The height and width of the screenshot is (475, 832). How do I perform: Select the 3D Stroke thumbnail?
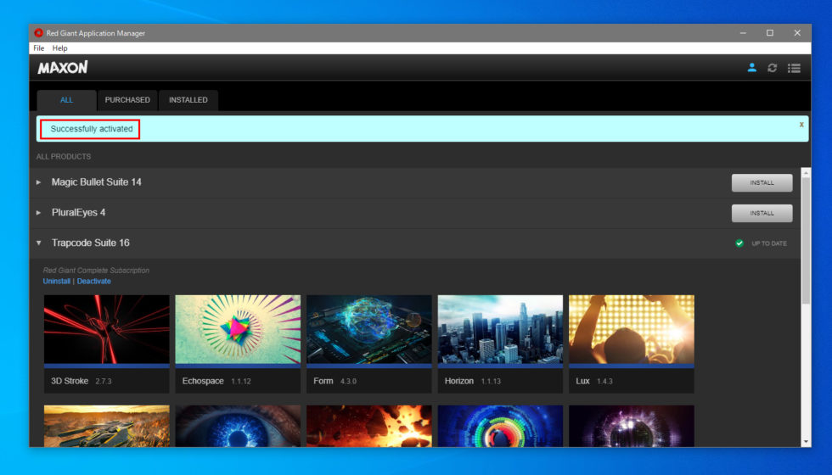point(107,330)
